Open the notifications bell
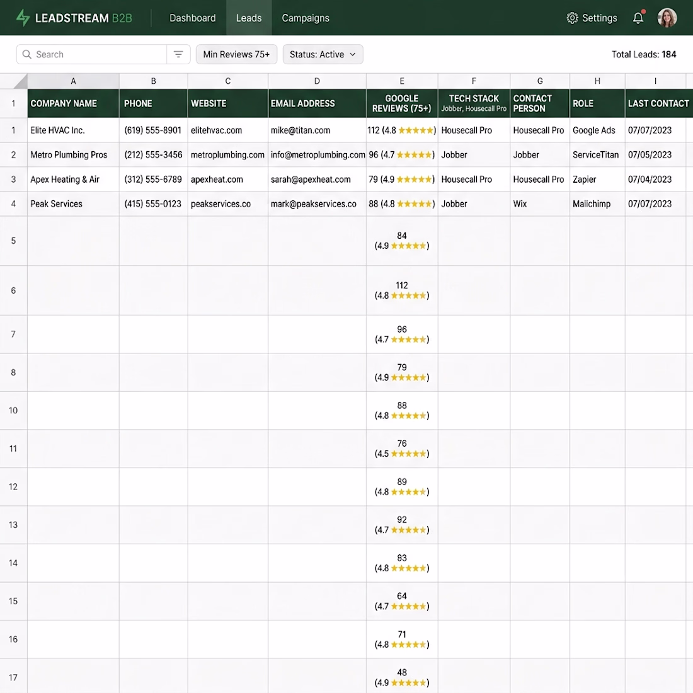Image resolution: width=693 pixels, height=693 pixels. click(638, 18)
